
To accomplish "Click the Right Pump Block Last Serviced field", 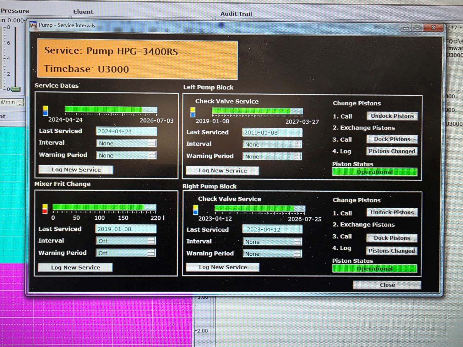I will click(x=272, y=230).
